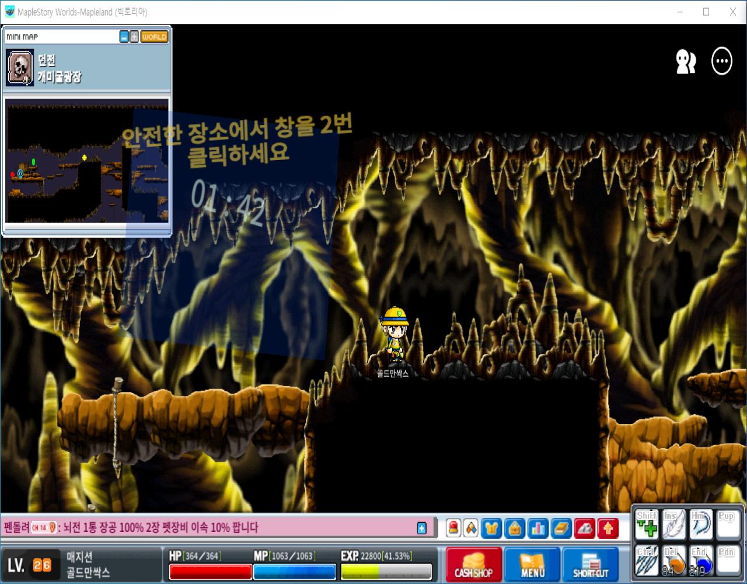Use the Del quickslot orange potion
Screen dimensions: 747x584
click(673, 559)
